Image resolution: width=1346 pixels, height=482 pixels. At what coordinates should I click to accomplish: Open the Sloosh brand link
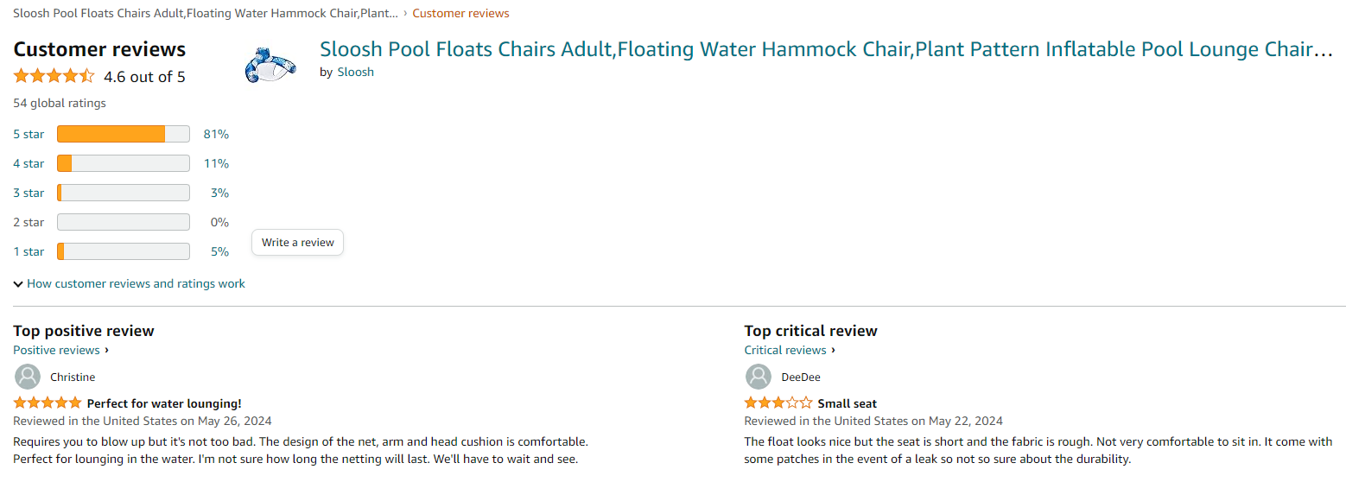point(355,72)
